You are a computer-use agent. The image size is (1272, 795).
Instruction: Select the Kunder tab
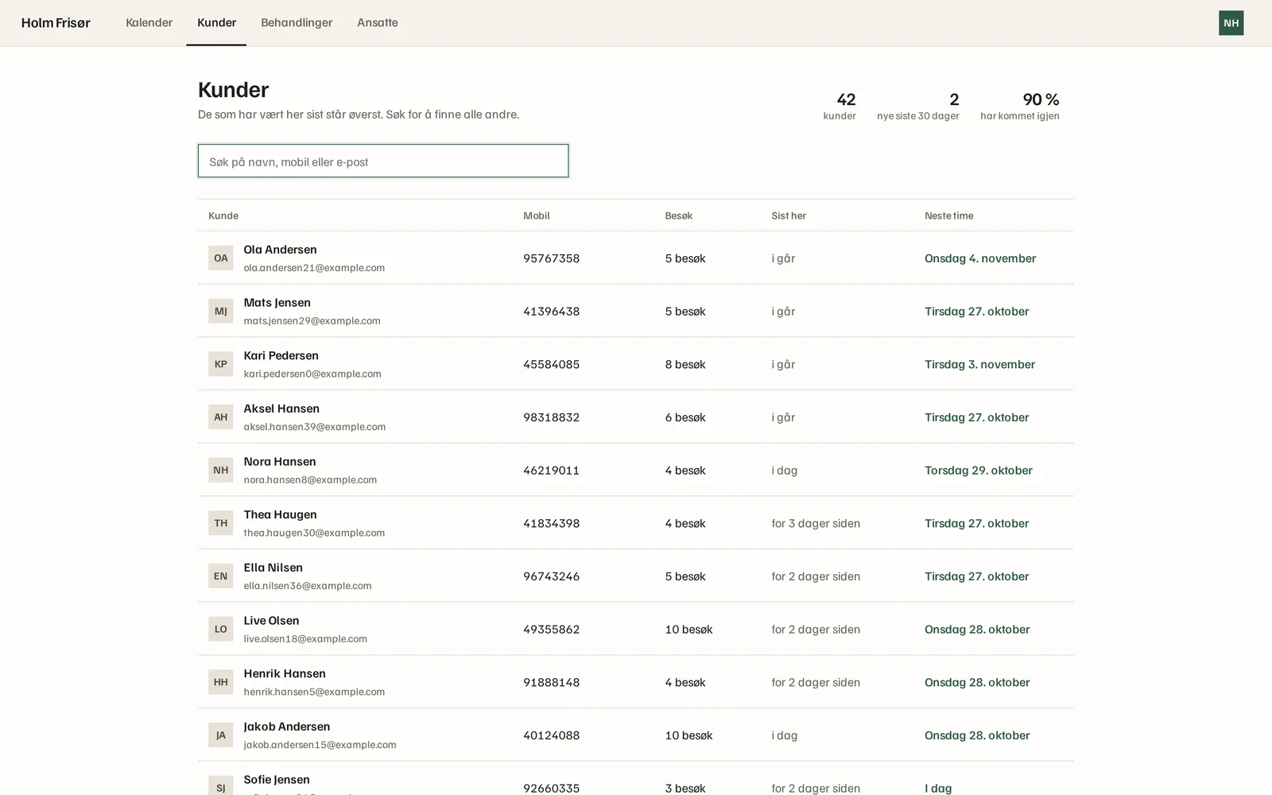[216, 22]
